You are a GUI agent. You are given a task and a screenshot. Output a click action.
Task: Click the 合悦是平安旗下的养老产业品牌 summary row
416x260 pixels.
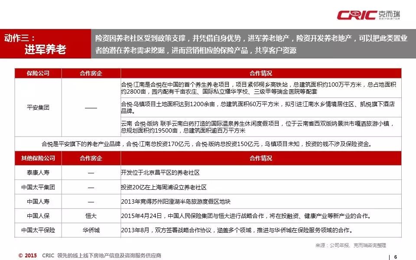(208, 144)
